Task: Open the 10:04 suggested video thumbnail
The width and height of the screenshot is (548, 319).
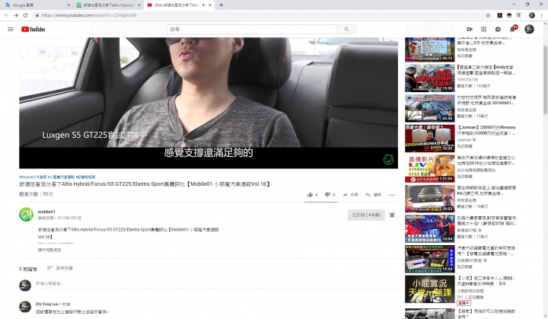Action: tap(430, 228)
